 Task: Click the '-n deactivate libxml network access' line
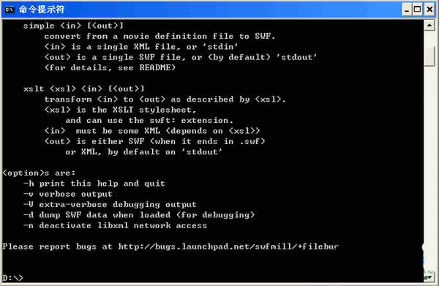(x=115, y=225)
